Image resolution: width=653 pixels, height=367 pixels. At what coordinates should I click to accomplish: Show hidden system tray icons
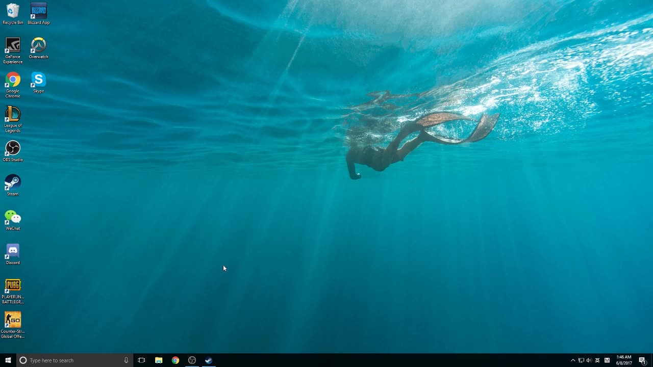(572, 360)
